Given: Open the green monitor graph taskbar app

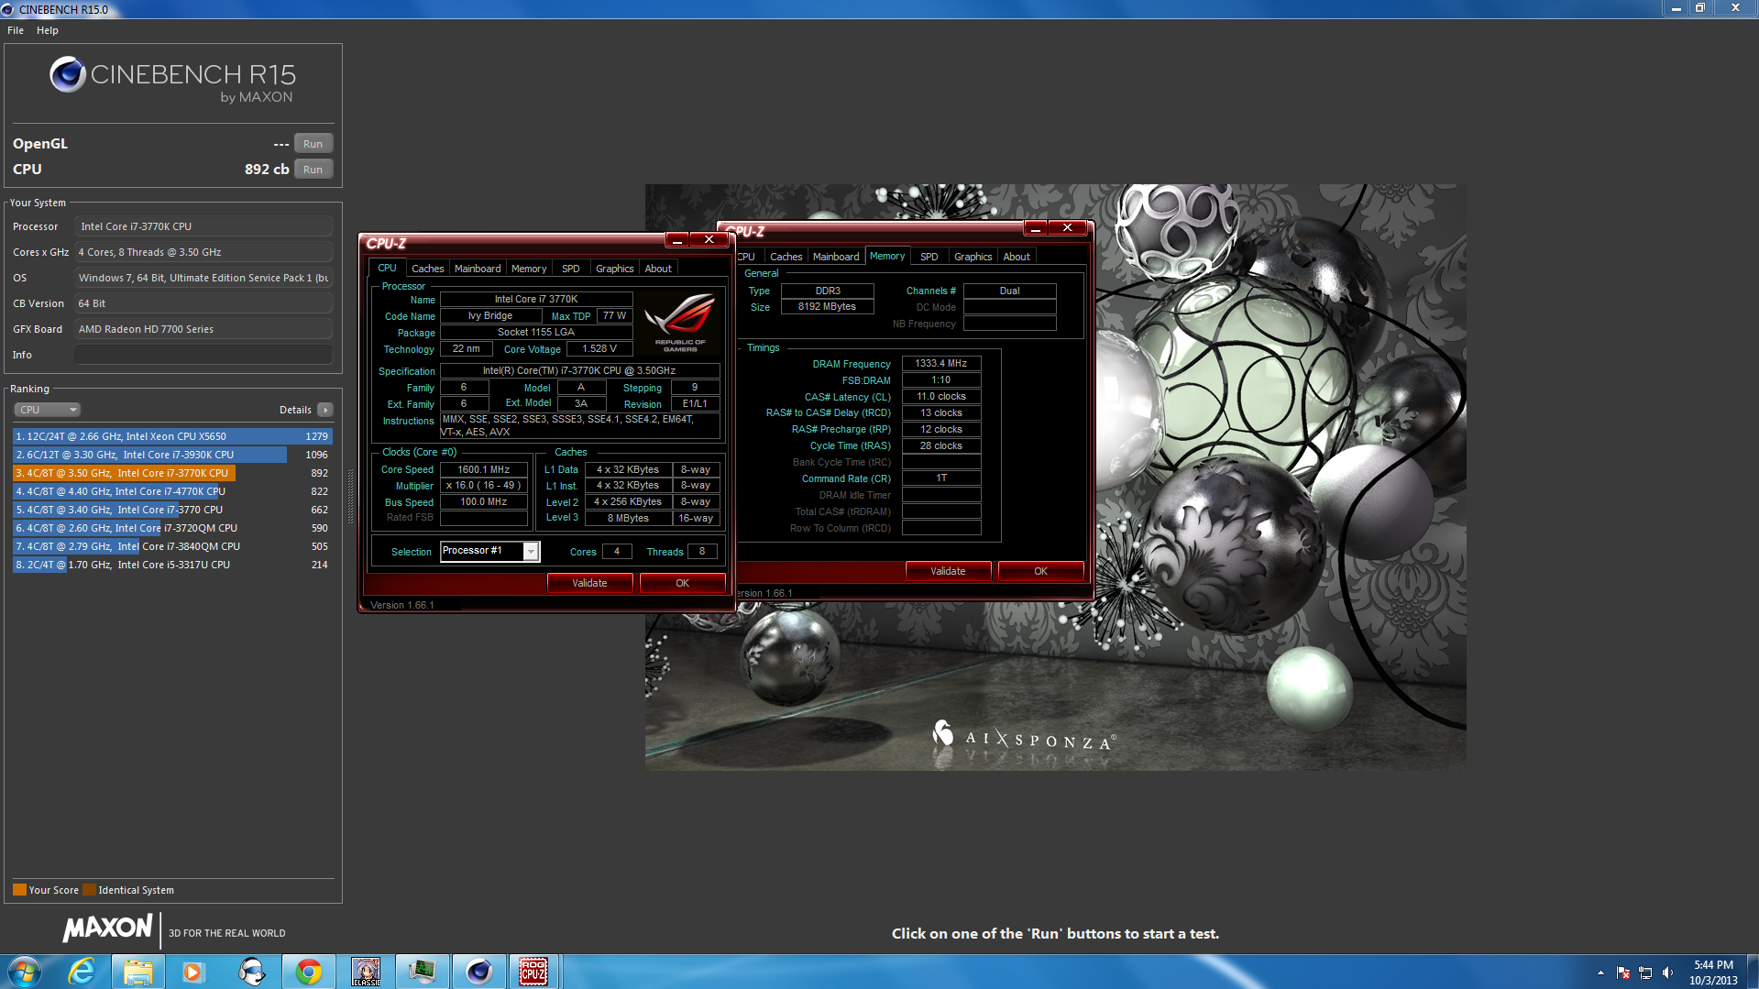Looking at the screenshot, I should [422, 972].
